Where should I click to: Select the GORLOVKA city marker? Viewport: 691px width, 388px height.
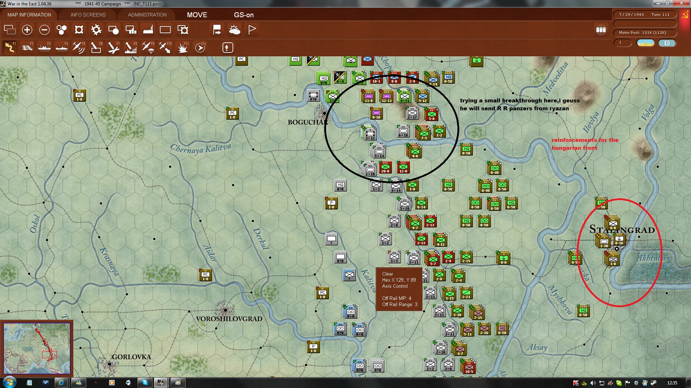[x=109, y=364]
